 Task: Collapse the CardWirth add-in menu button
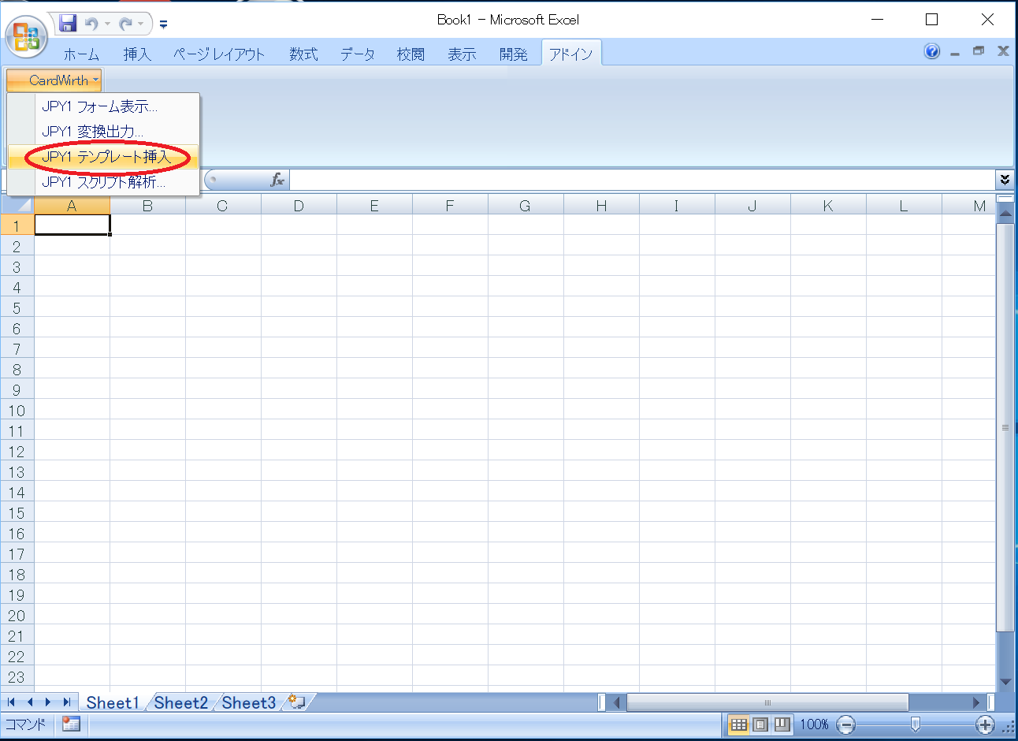[x=54, y=80]
